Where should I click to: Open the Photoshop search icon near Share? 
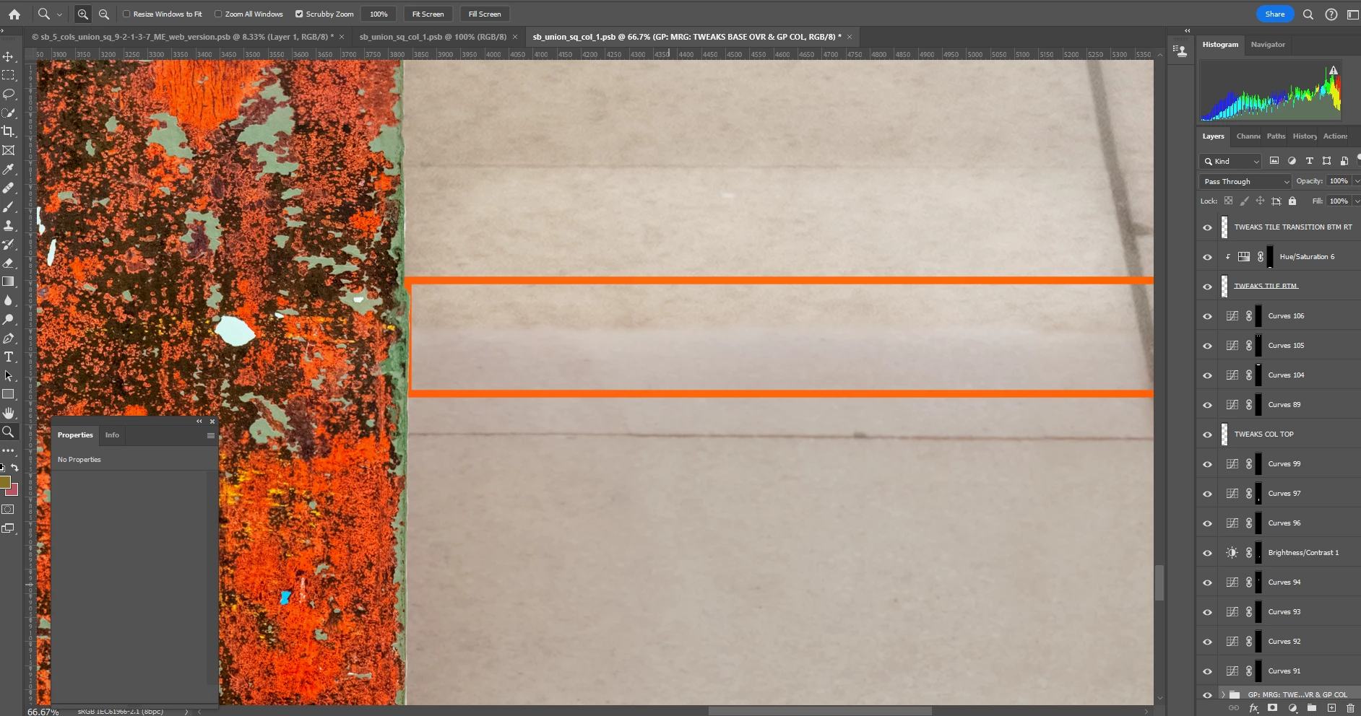[x=1308, y=14]
